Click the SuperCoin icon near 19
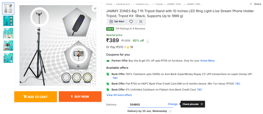 pos(128,47)
